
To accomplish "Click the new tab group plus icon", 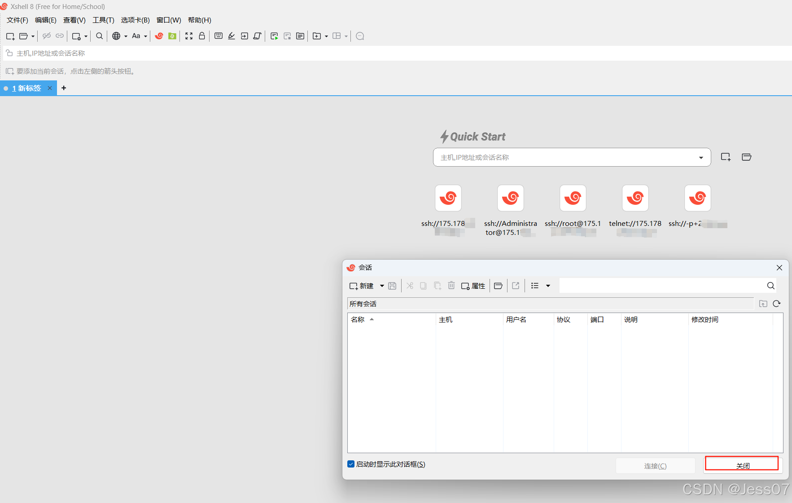I will click(317, 36).
